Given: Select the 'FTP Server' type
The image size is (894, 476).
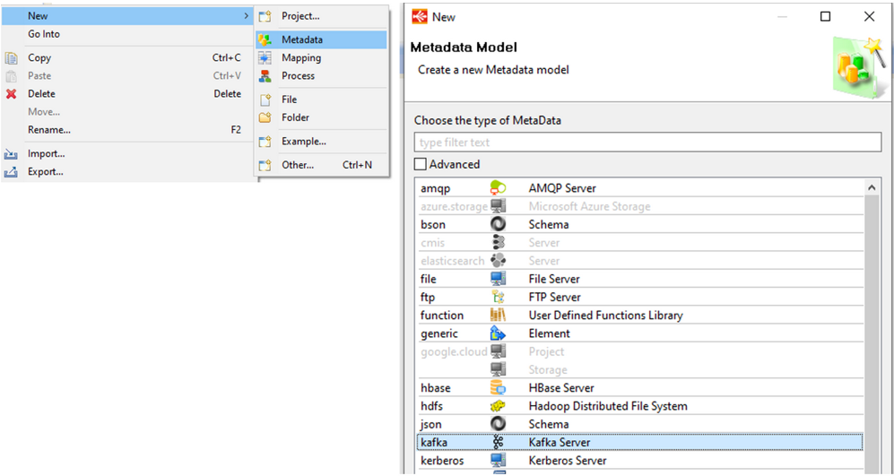Looking at the screenshot, I should point(555,297).
